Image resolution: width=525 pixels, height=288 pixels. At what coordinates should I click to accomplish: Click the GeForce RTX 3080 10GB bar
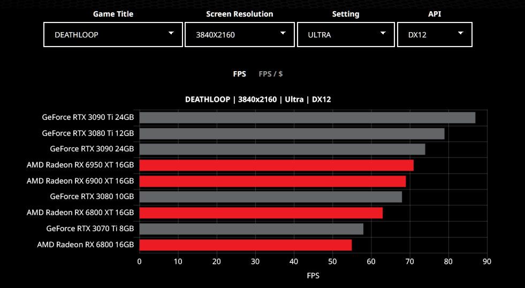271,197
